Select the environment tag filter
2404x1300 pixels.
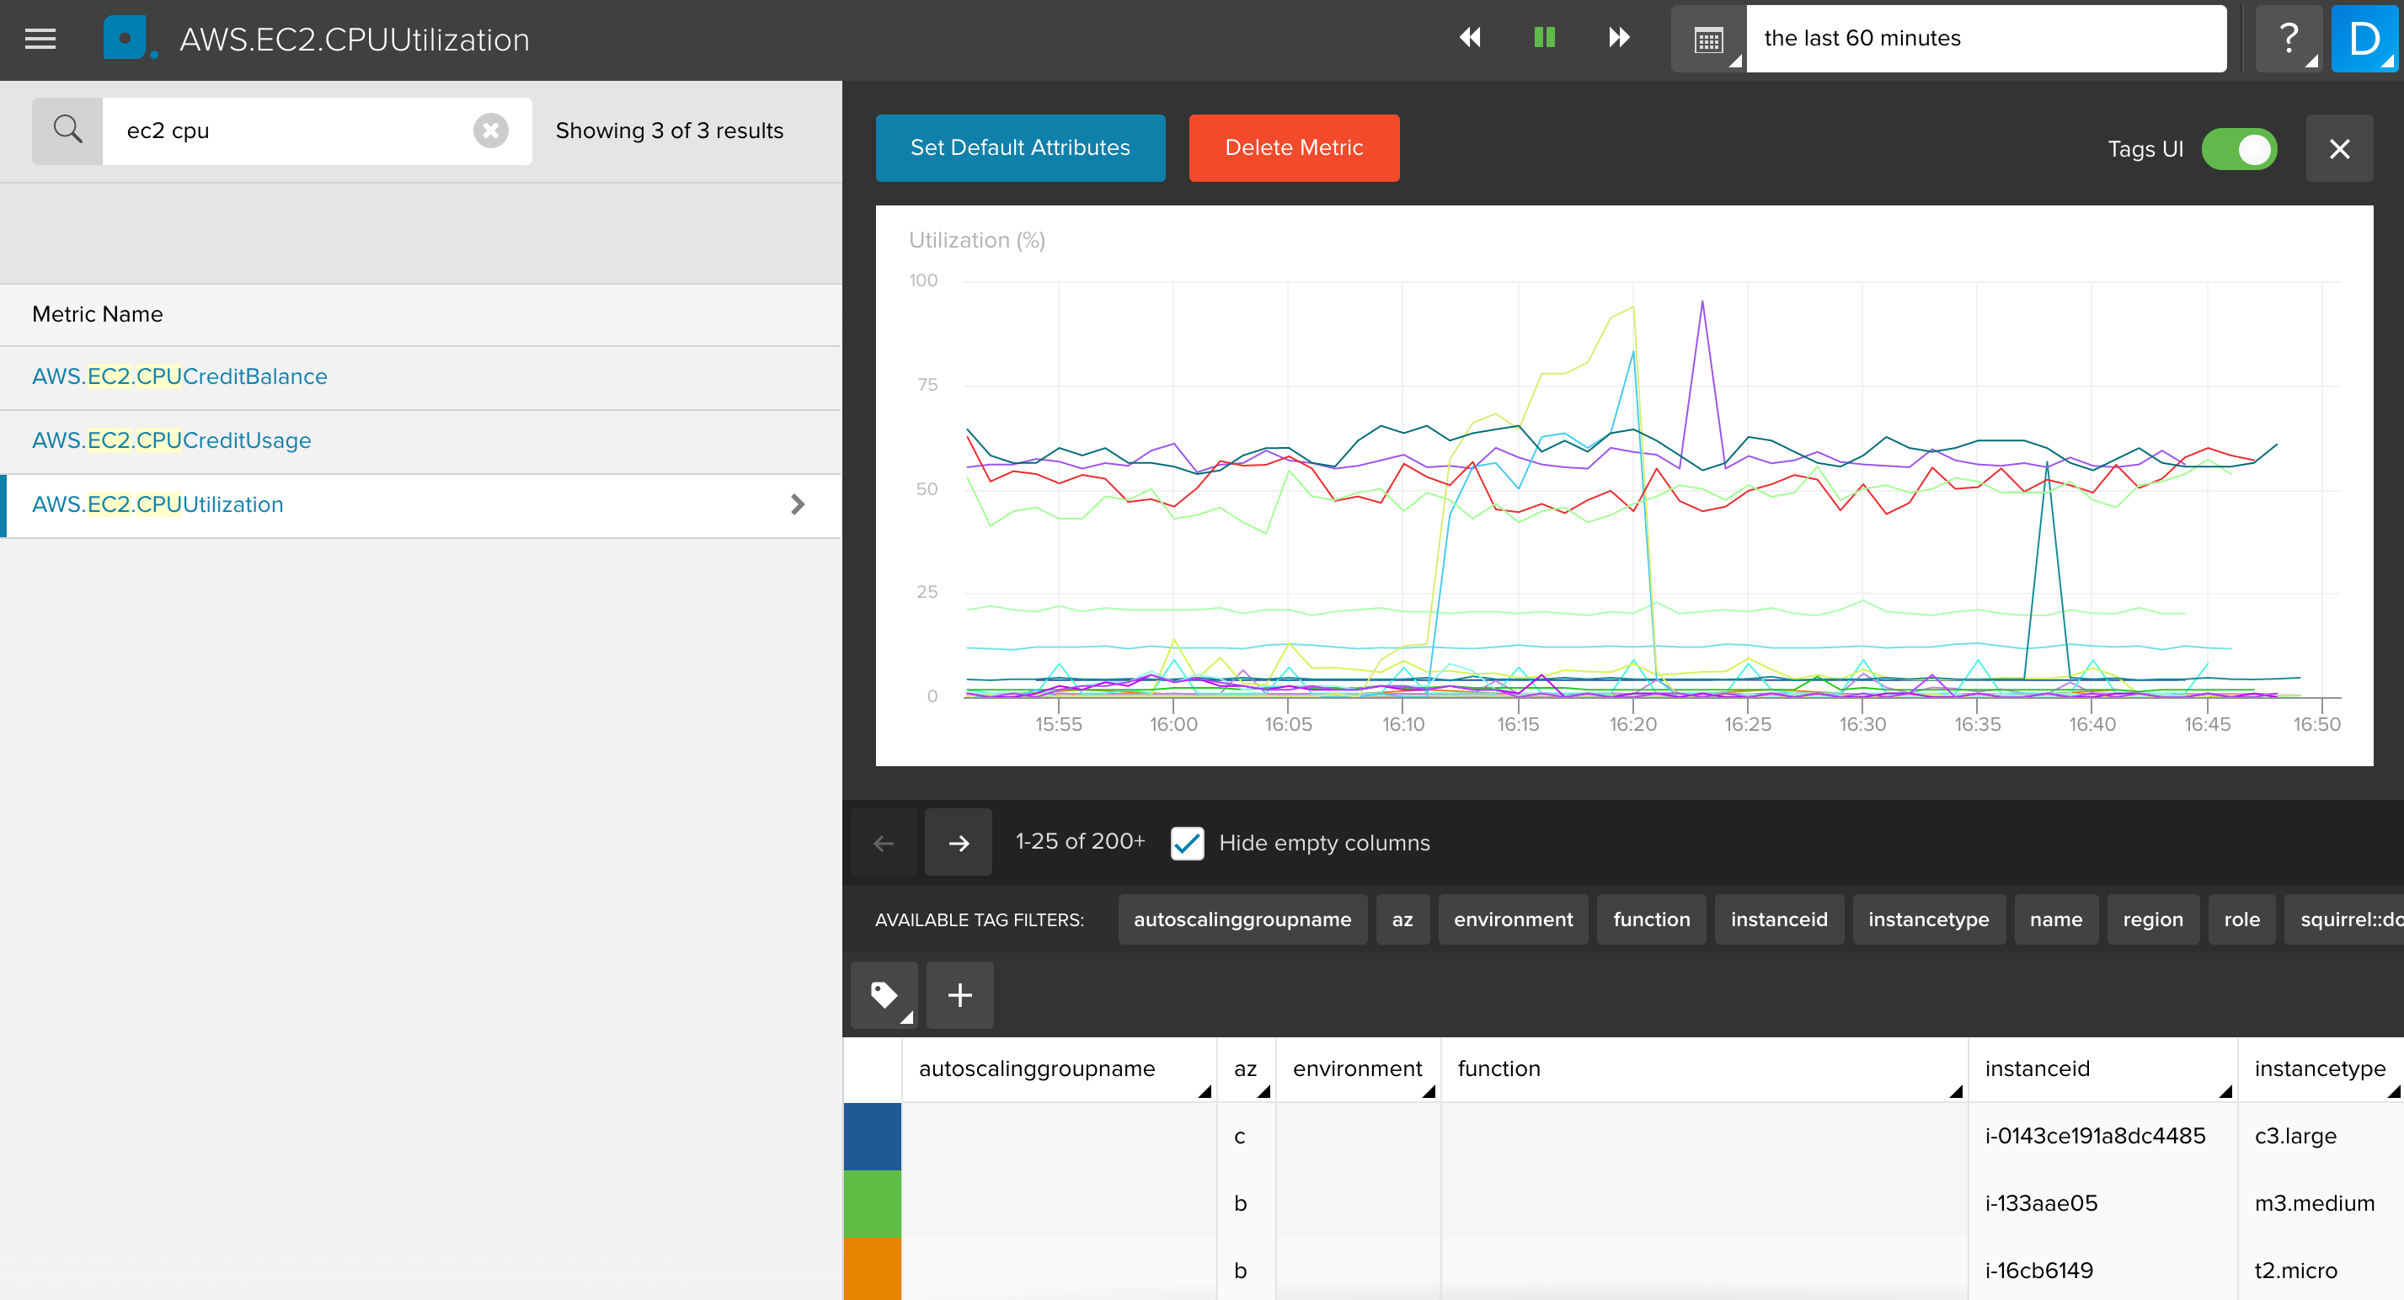pos(1513,919)
